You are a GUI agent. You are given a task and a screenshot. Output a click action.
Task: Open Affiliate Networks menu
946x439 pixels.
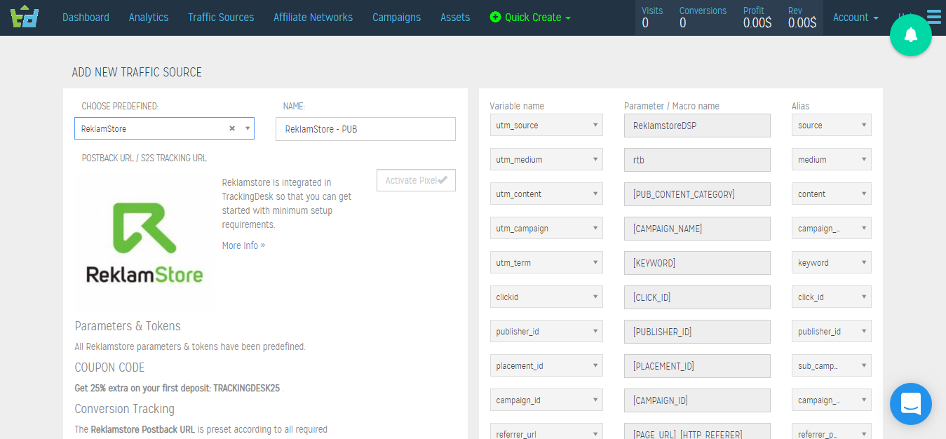click(x=313, y=18)
